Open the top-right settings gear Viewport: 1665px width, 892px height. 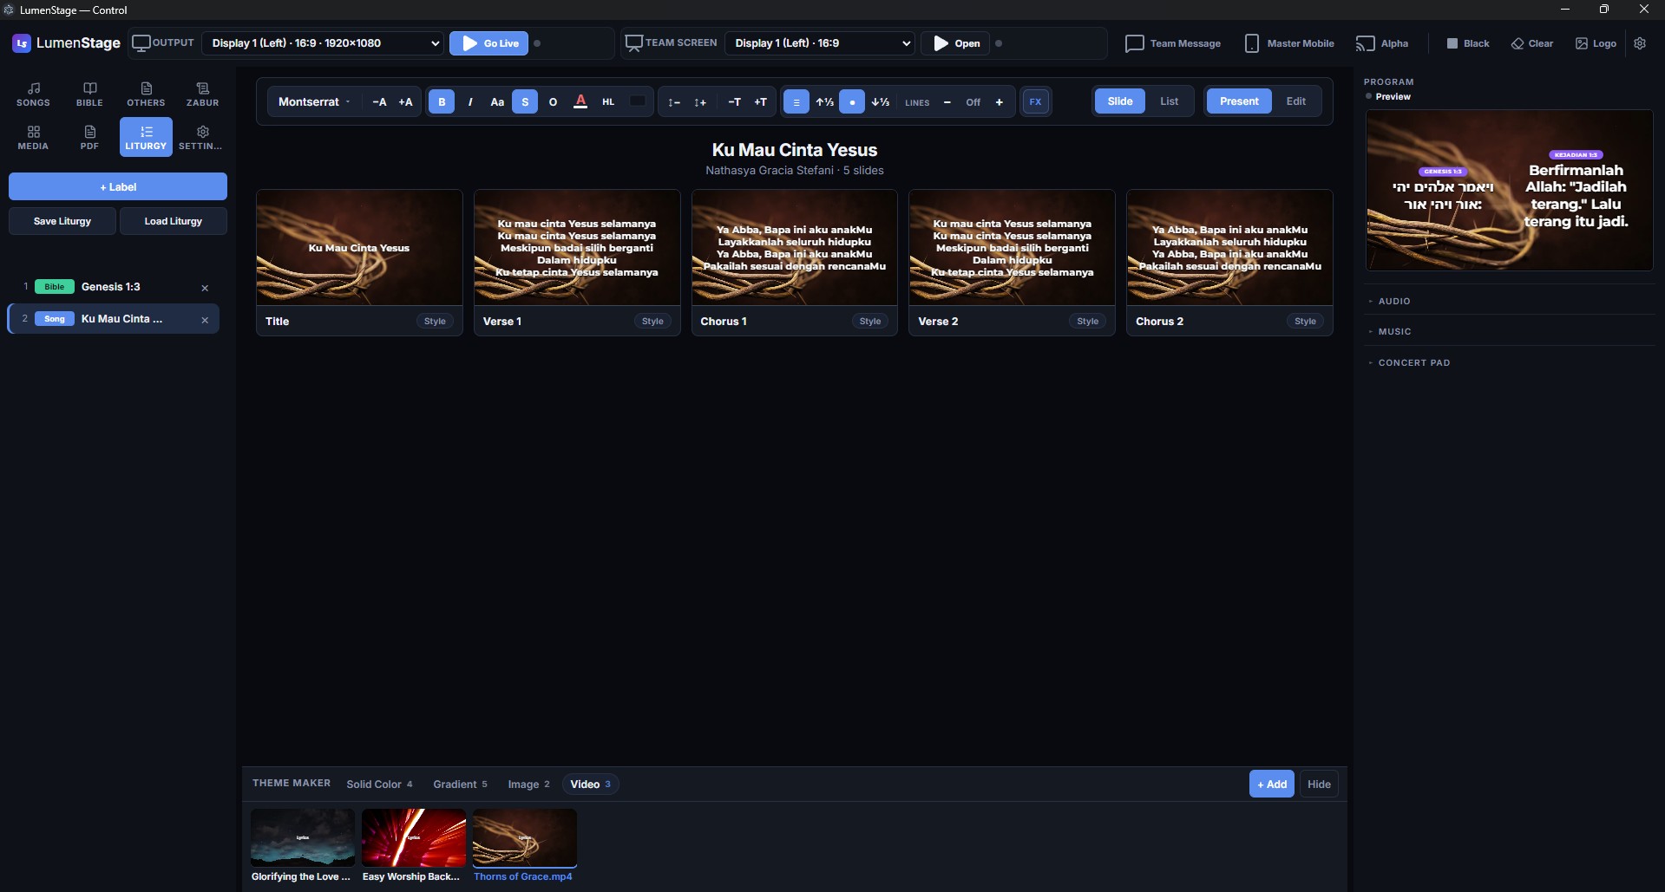pos(1640,42)
